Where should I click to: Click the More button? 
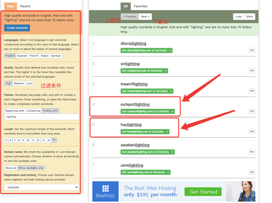[x=249, y=17]
